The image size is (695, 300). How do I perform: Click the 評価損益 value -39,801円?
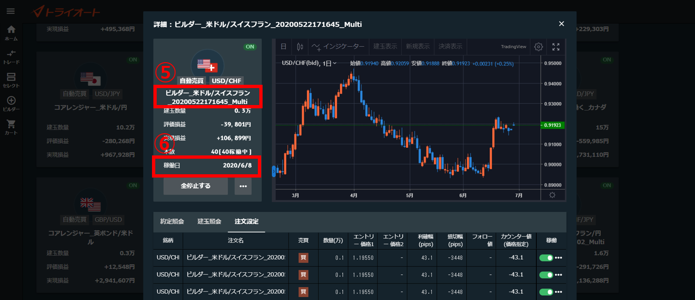(x=236, y=124)
